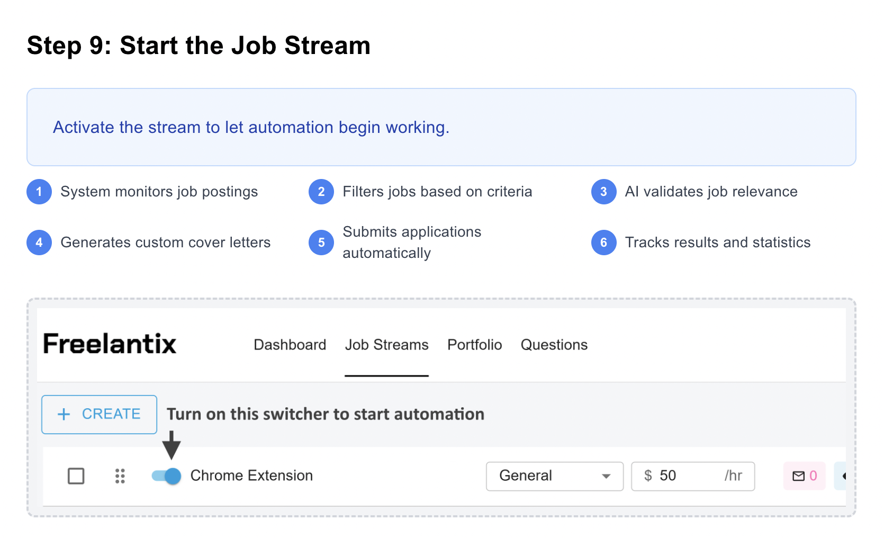Image resolution: width=884 pixels, height=538 pixels.
Task: Click the step 3 number badge
Action: [x=603, y=192]
